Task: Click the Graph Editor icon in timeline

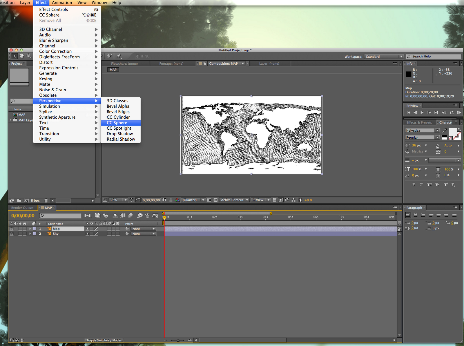Action: pyautogui.click(x=155, y=215)
